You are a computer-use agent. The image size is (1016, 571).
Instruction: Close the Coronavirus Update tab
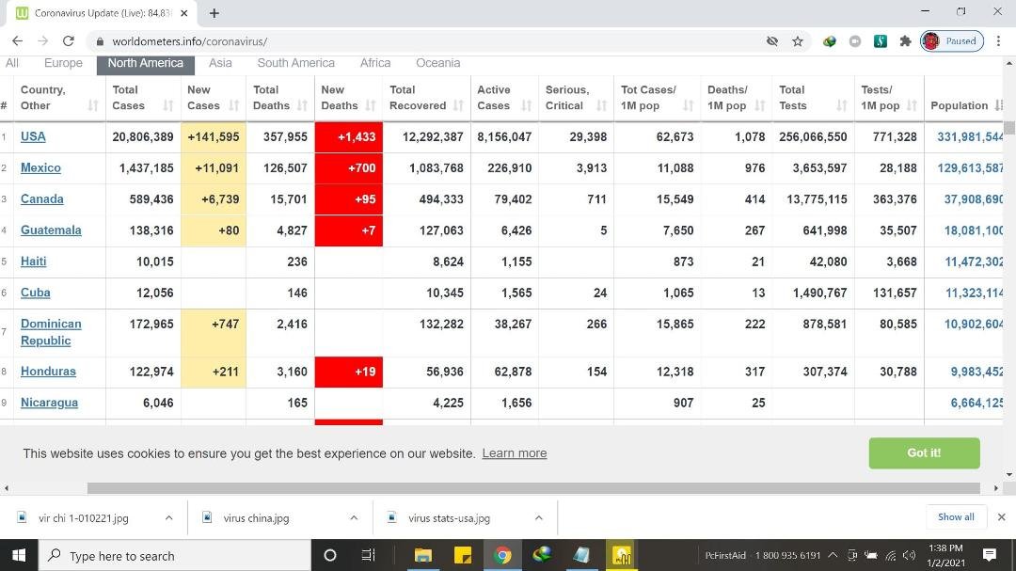click(x=184, y=13)
